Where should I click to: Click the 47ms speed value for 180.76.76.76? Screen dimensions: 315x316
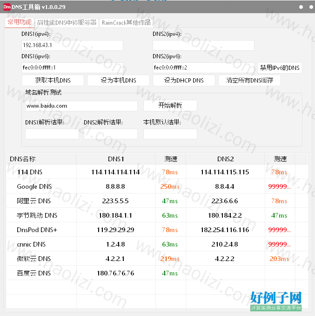tap(170, 273)
